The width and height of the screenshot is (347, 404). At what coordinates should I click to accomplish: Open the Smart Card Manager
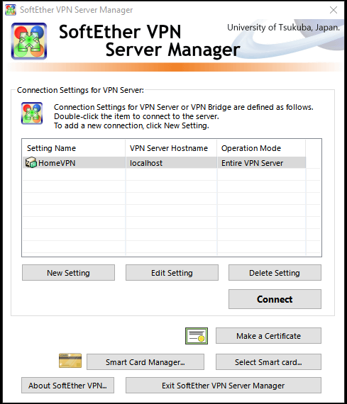tap(145, 362)
